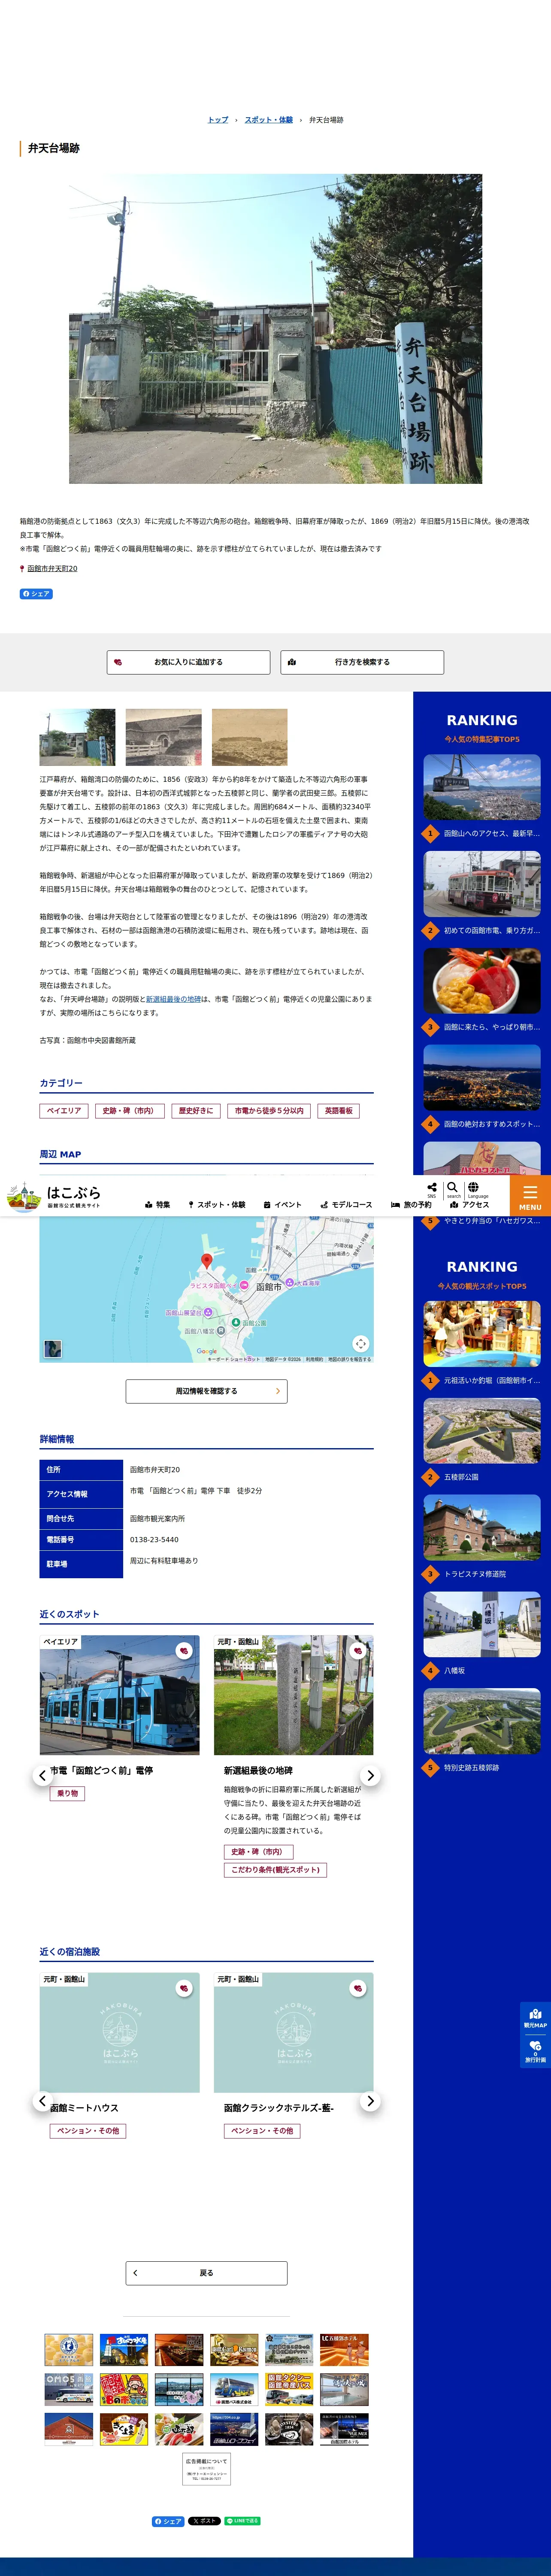Open the トラピスチヌ修道院 ranking spot
Screen dimensions: 551x2576
click(x=482, y=1538)
